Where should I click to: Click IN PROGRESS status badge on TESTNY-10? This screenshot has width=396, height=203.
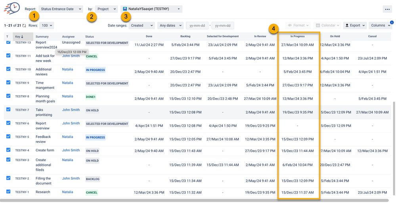[x=96, y=70]
